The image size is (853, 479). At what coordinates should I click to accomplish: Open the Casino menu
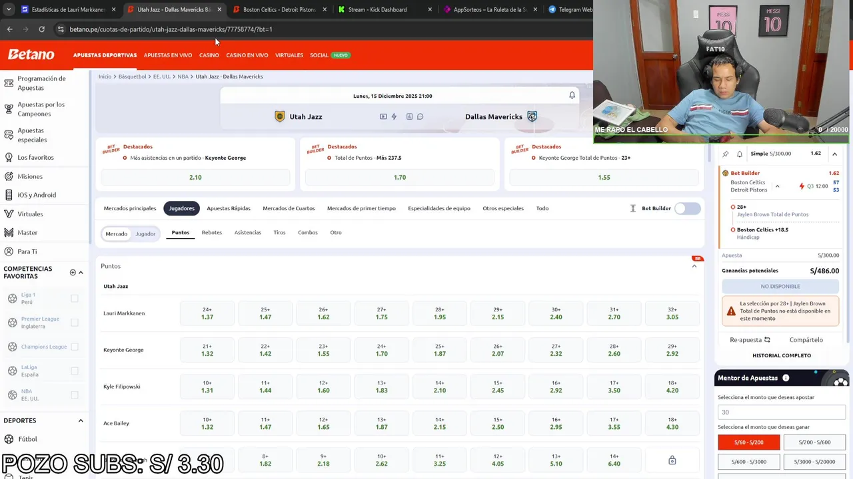click(209, 55)
